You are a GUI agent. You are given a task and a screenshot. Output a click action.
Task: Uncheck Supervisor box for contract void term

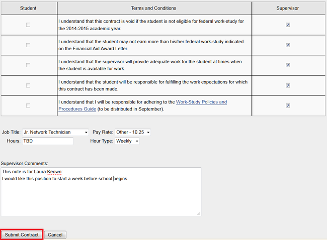(288, 25)
